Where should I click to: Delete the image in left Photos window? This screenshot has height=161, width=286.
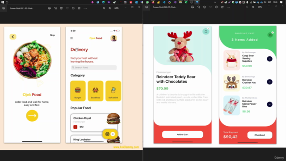pos(61,8)
